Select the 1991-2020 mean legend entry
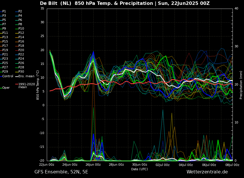 pyautogui.click(x=26, y=86)
